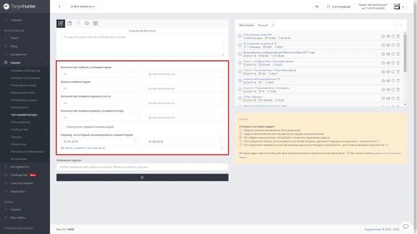This screenshot has width=417, height=234.
Task: Click the circular restart icon in the 'Анализ > Пользователи > Интересы' row
Action: point(393,90)
